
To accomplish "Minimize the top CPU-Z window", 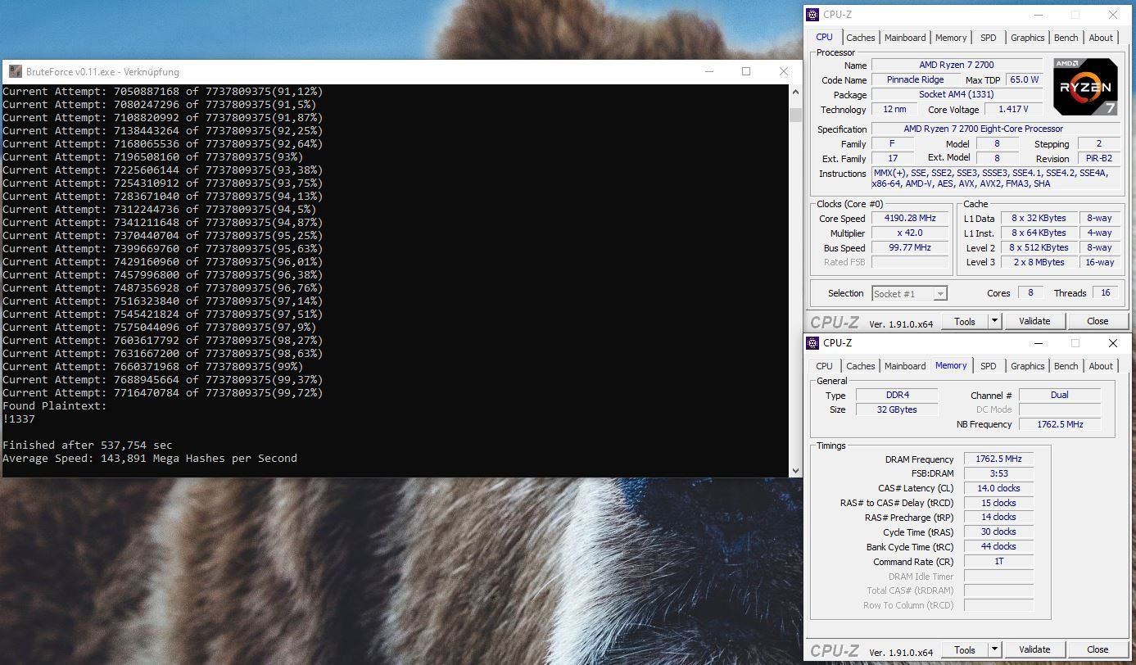I will pos(1038,15).
